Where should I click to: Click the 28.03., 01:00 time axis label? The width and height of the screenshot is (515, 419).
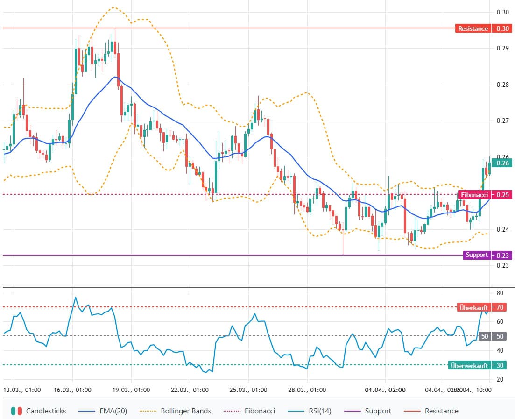[308, 390]
